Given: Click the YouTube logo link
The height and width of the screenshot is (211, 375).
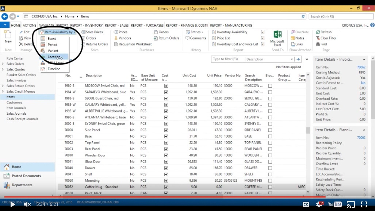Looking at the screenshot, I should pos(335,204).
